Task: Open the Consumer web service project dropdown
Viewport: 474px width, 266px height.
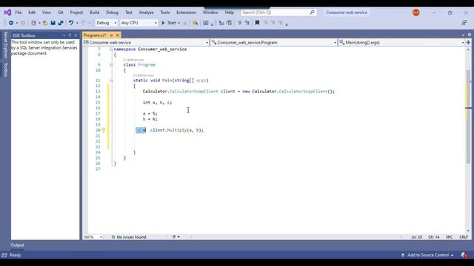Action: pos(146,43)
